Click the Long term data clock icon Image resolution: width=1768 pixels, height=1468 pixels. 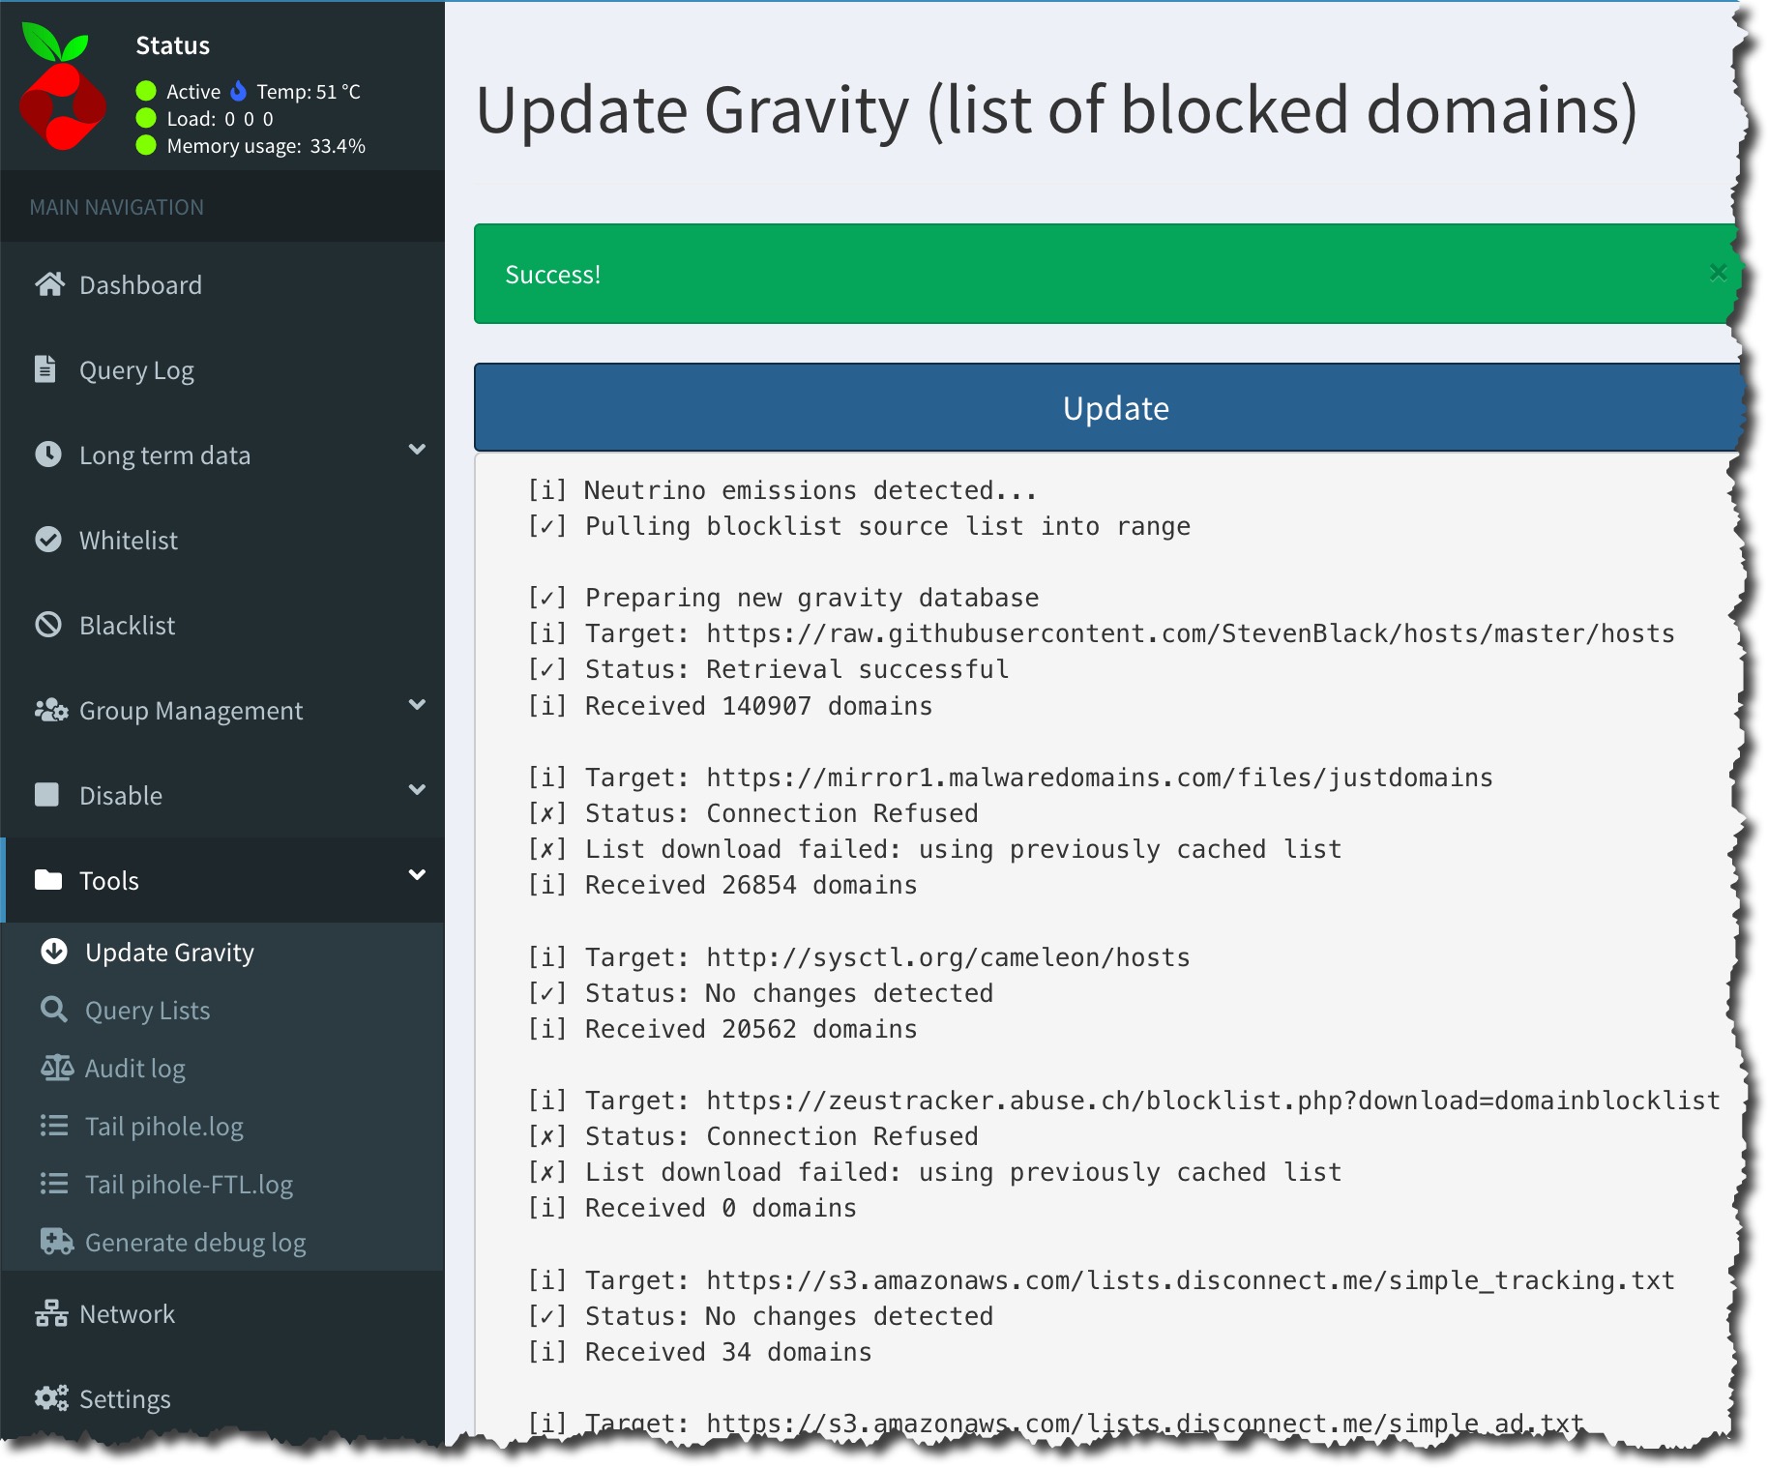49,454
